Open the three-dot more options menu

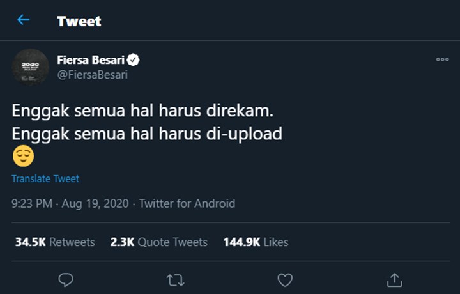click(442, 59)
